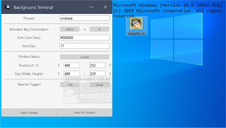Minimize the Background Terminal window

pos(91,7)
